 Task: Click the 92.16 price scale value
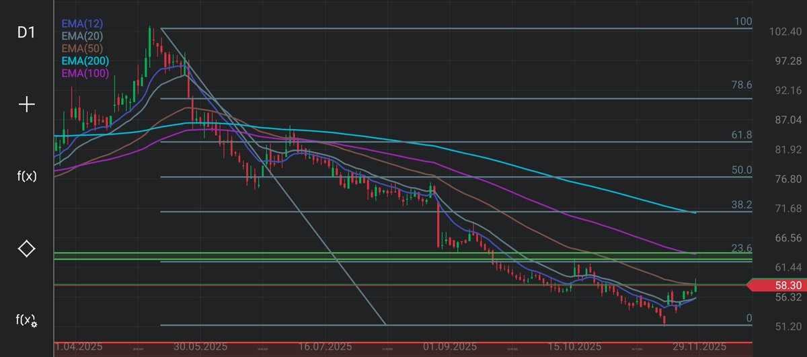787,90
